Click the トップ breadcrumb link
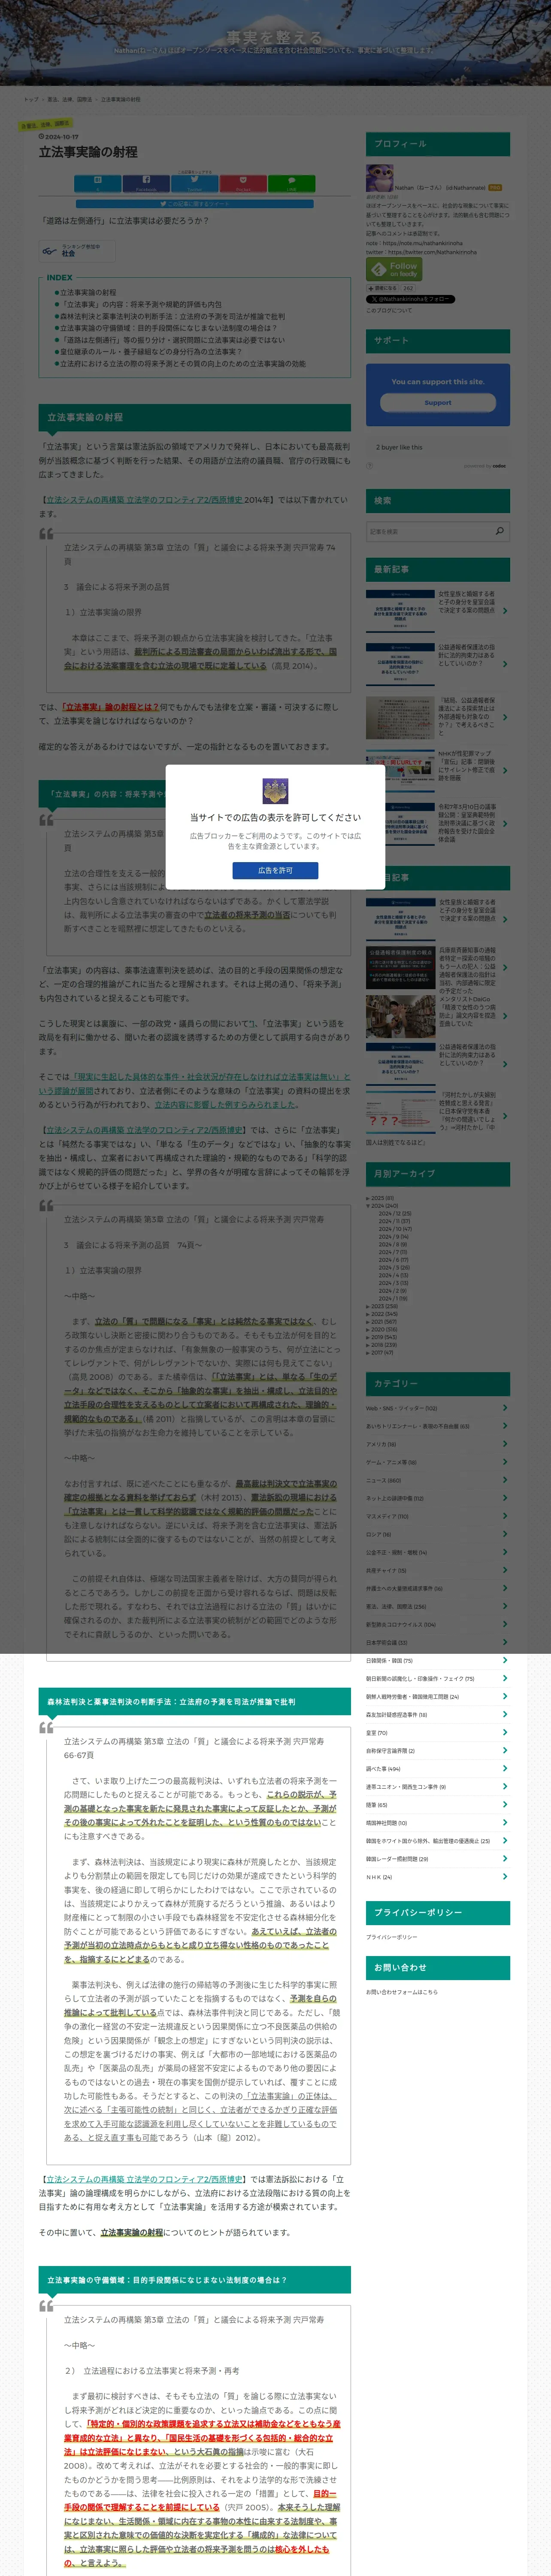Screen dimensions: 551x2576 (x=31, y=99)
